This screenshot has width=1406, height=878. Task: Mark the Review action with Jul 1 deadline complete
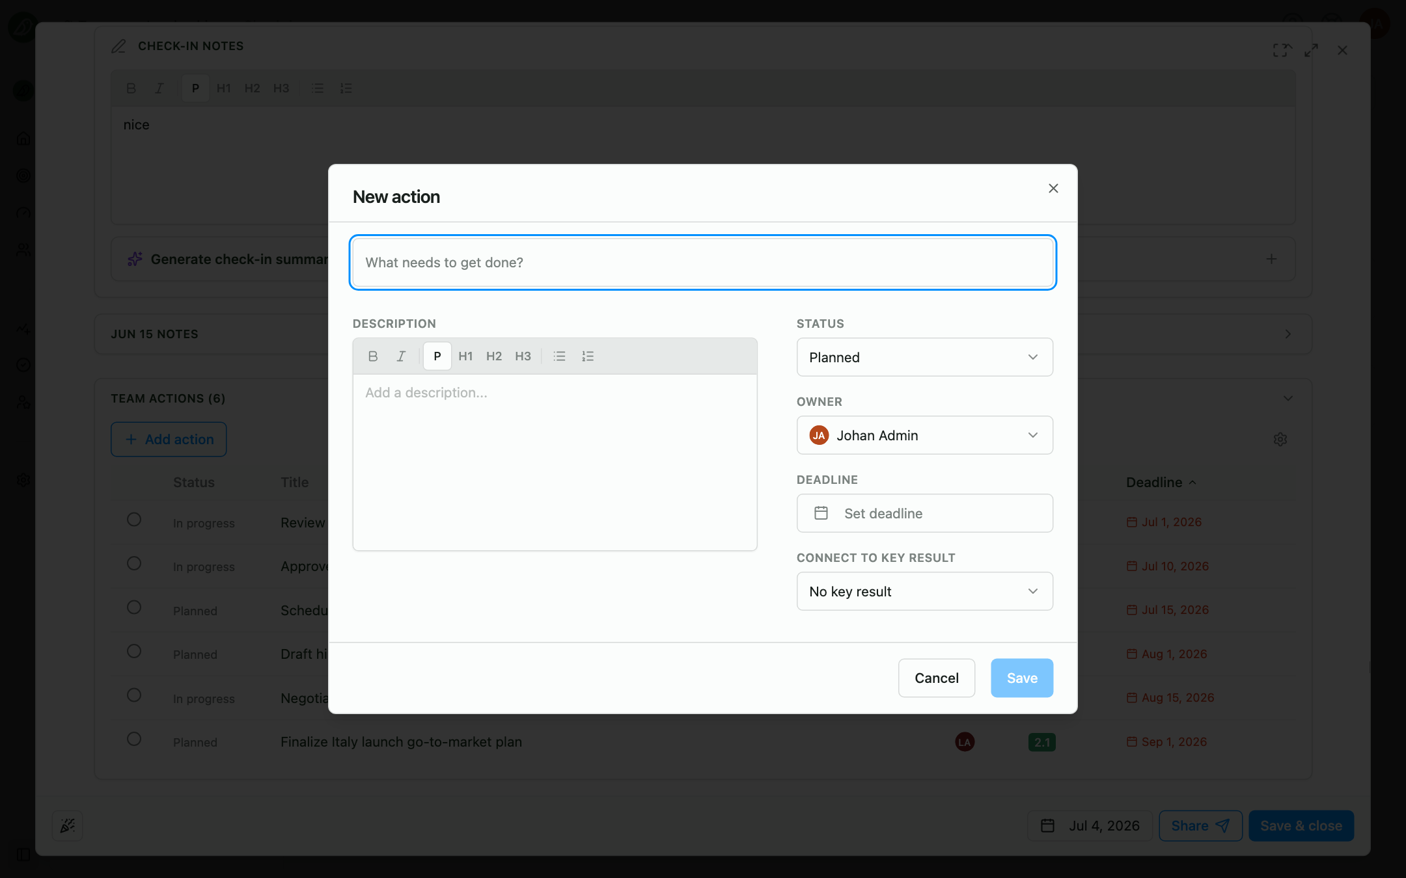coord(134,520)
